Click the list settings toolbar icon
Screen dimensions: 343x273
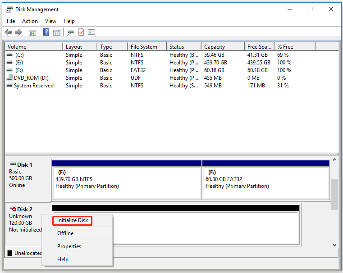[x=91, y=32]
